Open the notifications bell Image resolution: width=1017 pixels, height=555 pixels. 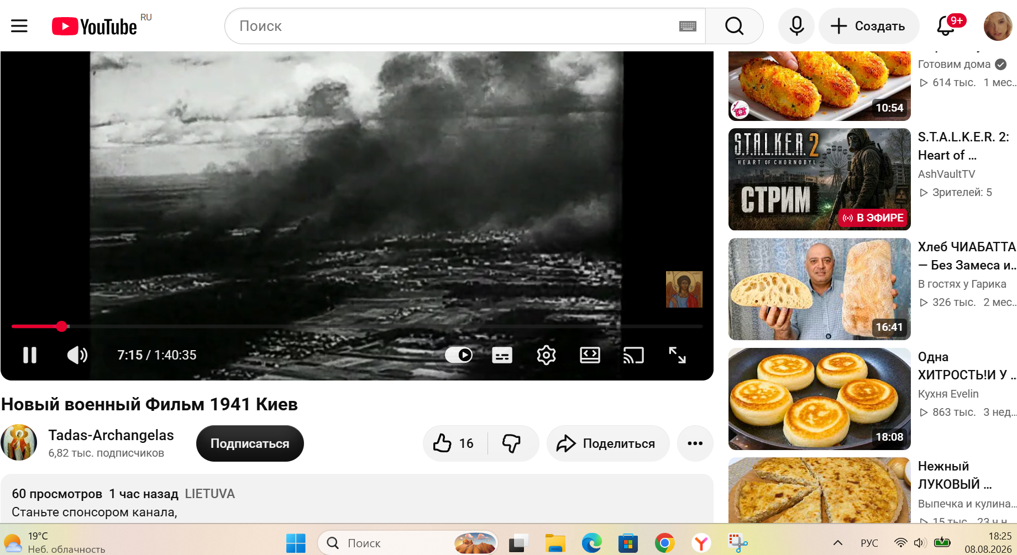pyautogui.click(x=947, y=26)
